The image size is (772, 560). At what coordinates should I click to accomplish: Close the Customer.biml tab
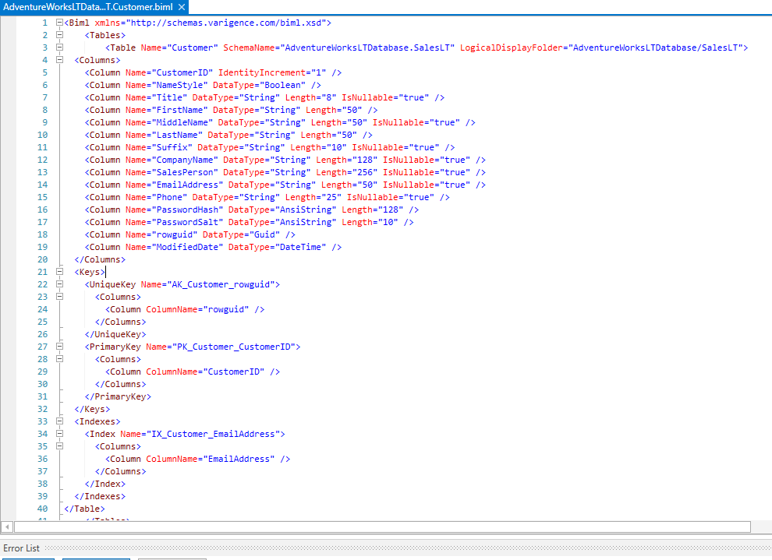[x=182, y=7]
